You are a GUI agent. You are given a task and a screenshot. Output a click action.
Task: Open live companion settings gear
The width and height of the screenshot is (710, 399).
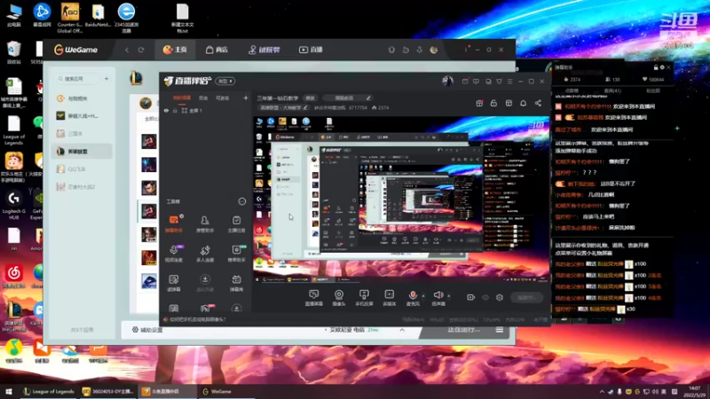[500, 298]
